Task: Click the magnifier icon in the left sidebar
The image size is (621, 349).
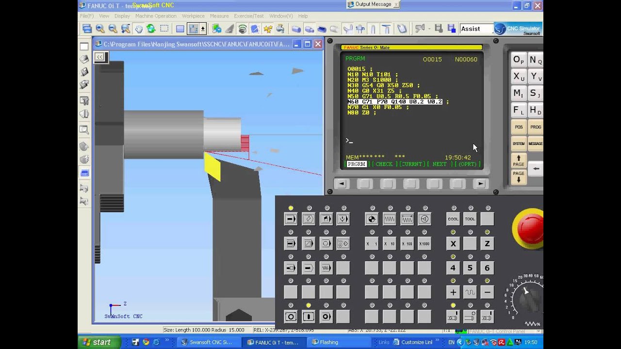Action: (84, 130)
